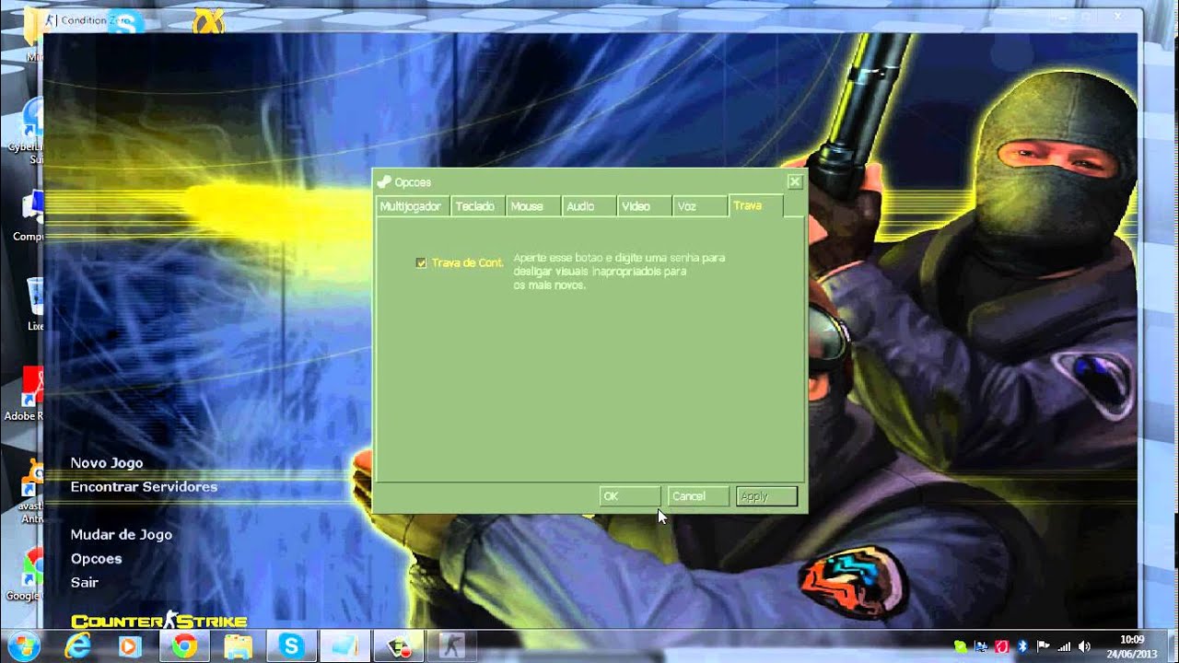This screenshot has width=1179, height=663.
Task: Open volume control in system tray
Action: (1084, 646)
